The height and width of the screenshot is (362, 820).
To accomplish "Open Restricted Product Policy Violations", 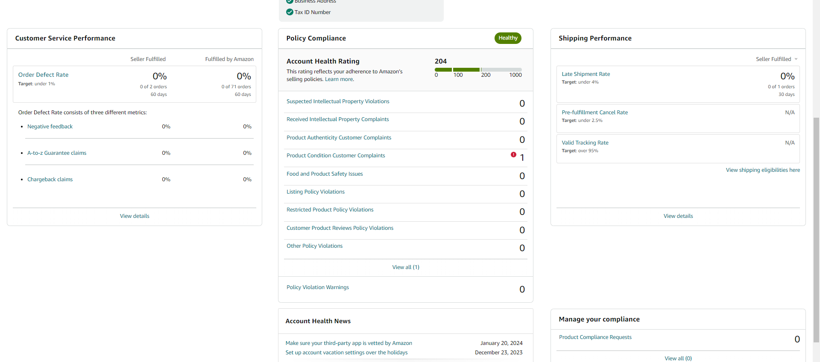I will (x=330, y=210).
